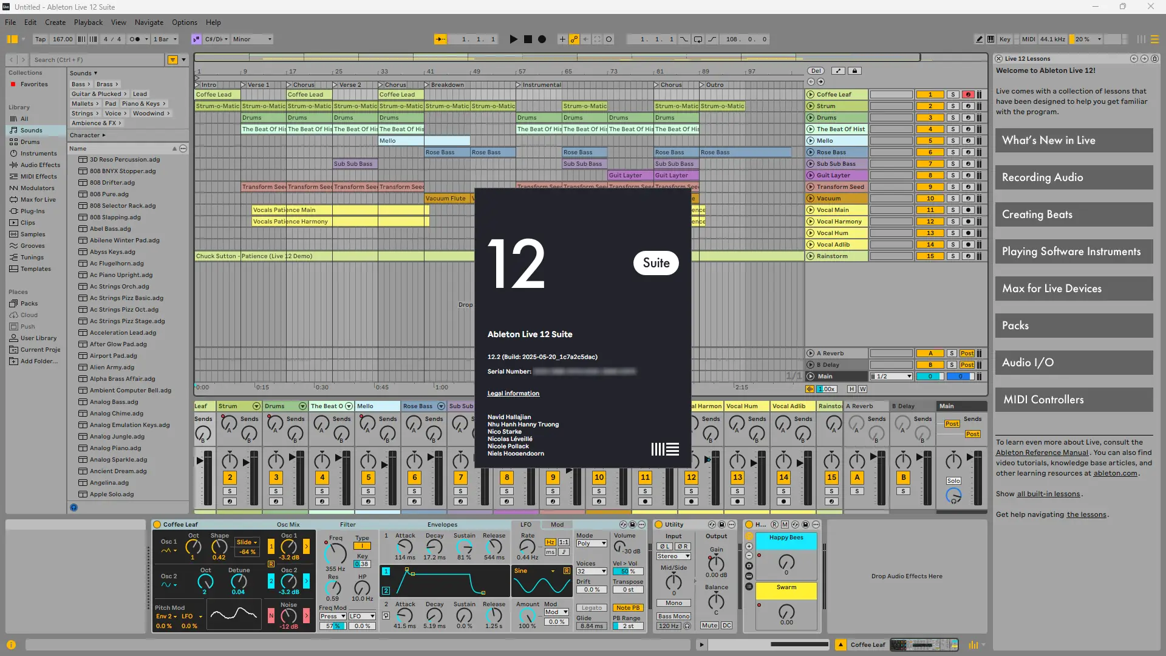Click the Play button in the transport
Viewport: 1166px width, 656px height.
coord(513,39)
